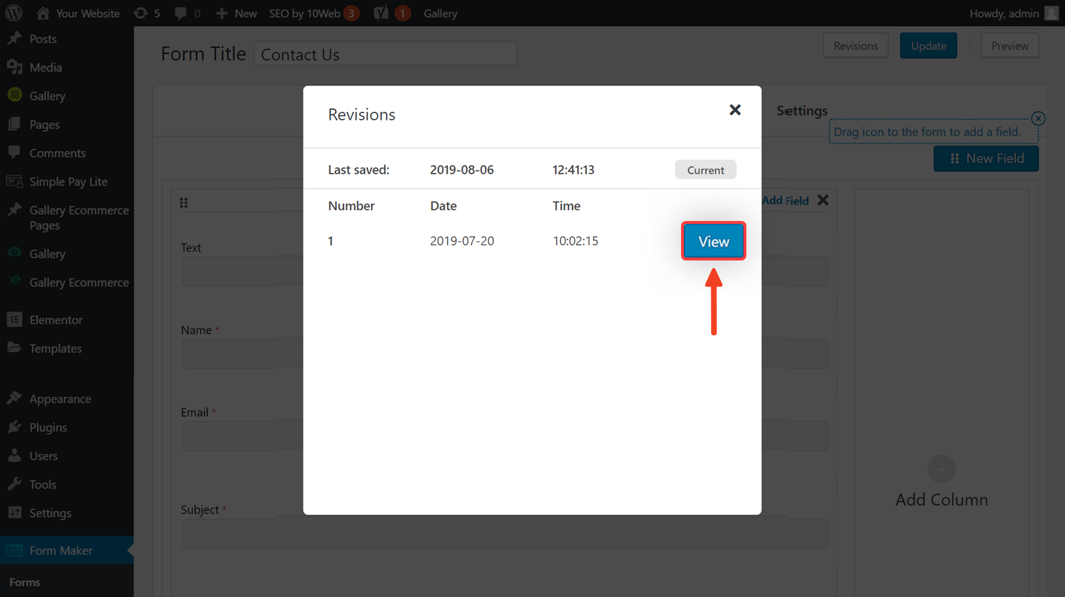Click the drag handle dots icon on form
The image size is (1065, 597).
pos(184,203)
